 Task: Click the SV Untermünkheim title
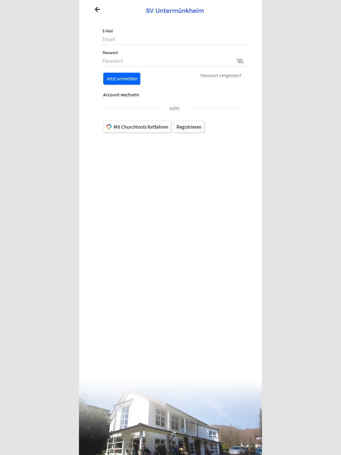tap(175, 11)
